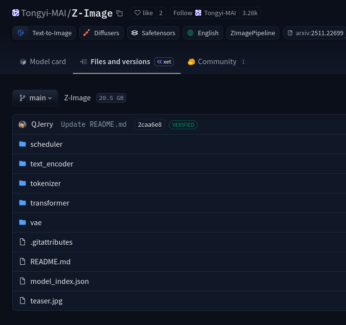Open the QJerry author profile link
The width and height of the screenshot is (346, 325).
(x=42, y=124)
